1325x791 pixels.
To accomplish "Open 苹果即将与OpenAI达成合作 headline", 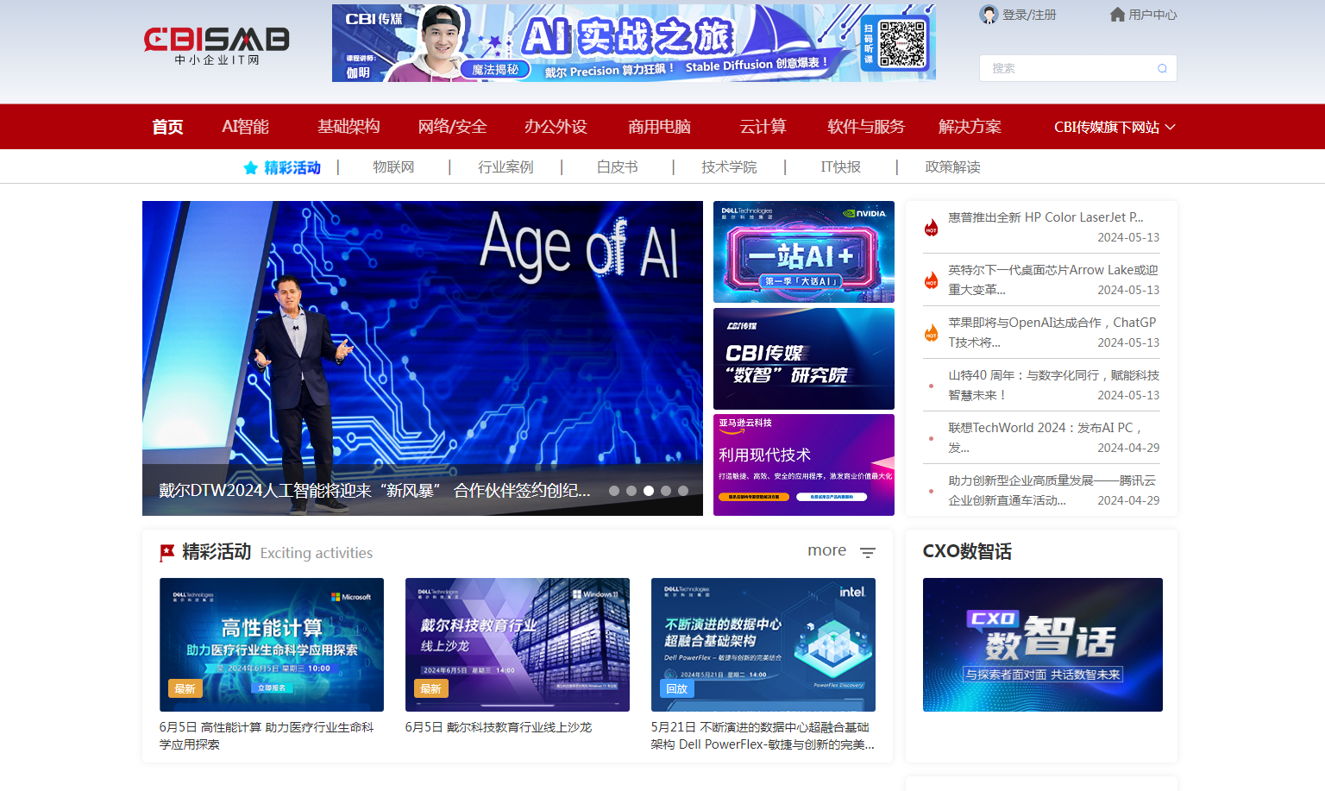I will pos(1052,332).
